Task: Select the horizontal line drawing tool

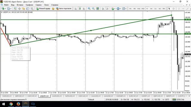Action: point(183,9)
